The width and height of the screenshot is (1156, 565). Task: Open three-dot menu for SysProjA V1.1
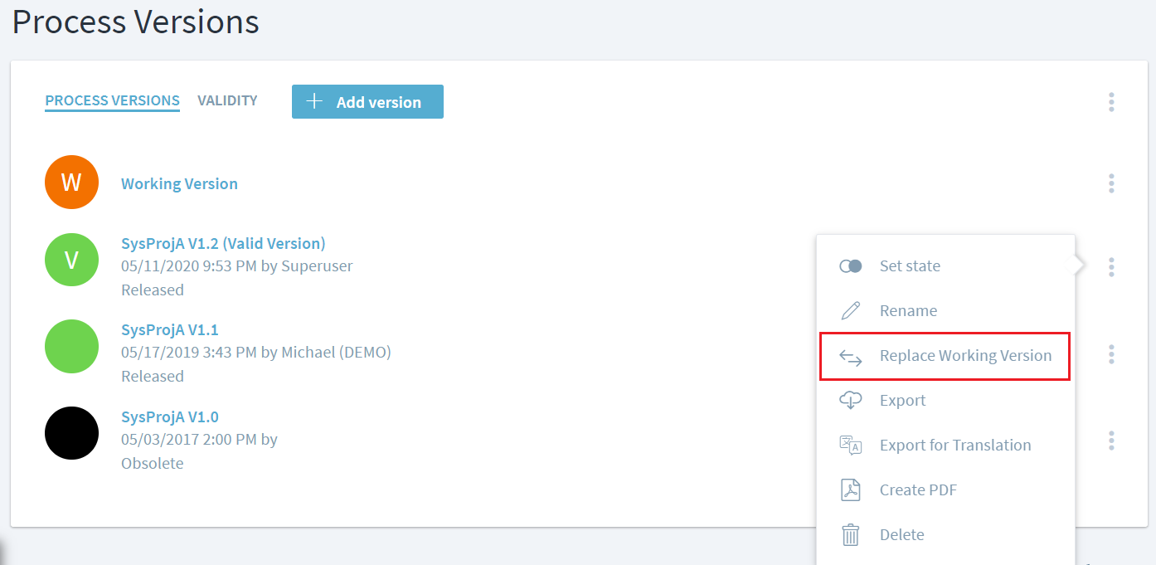coord(1111,354)
